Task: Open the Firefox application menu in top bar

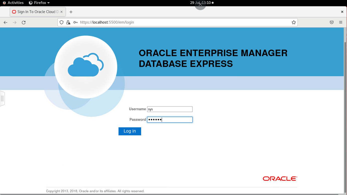Action: point(39,3)
